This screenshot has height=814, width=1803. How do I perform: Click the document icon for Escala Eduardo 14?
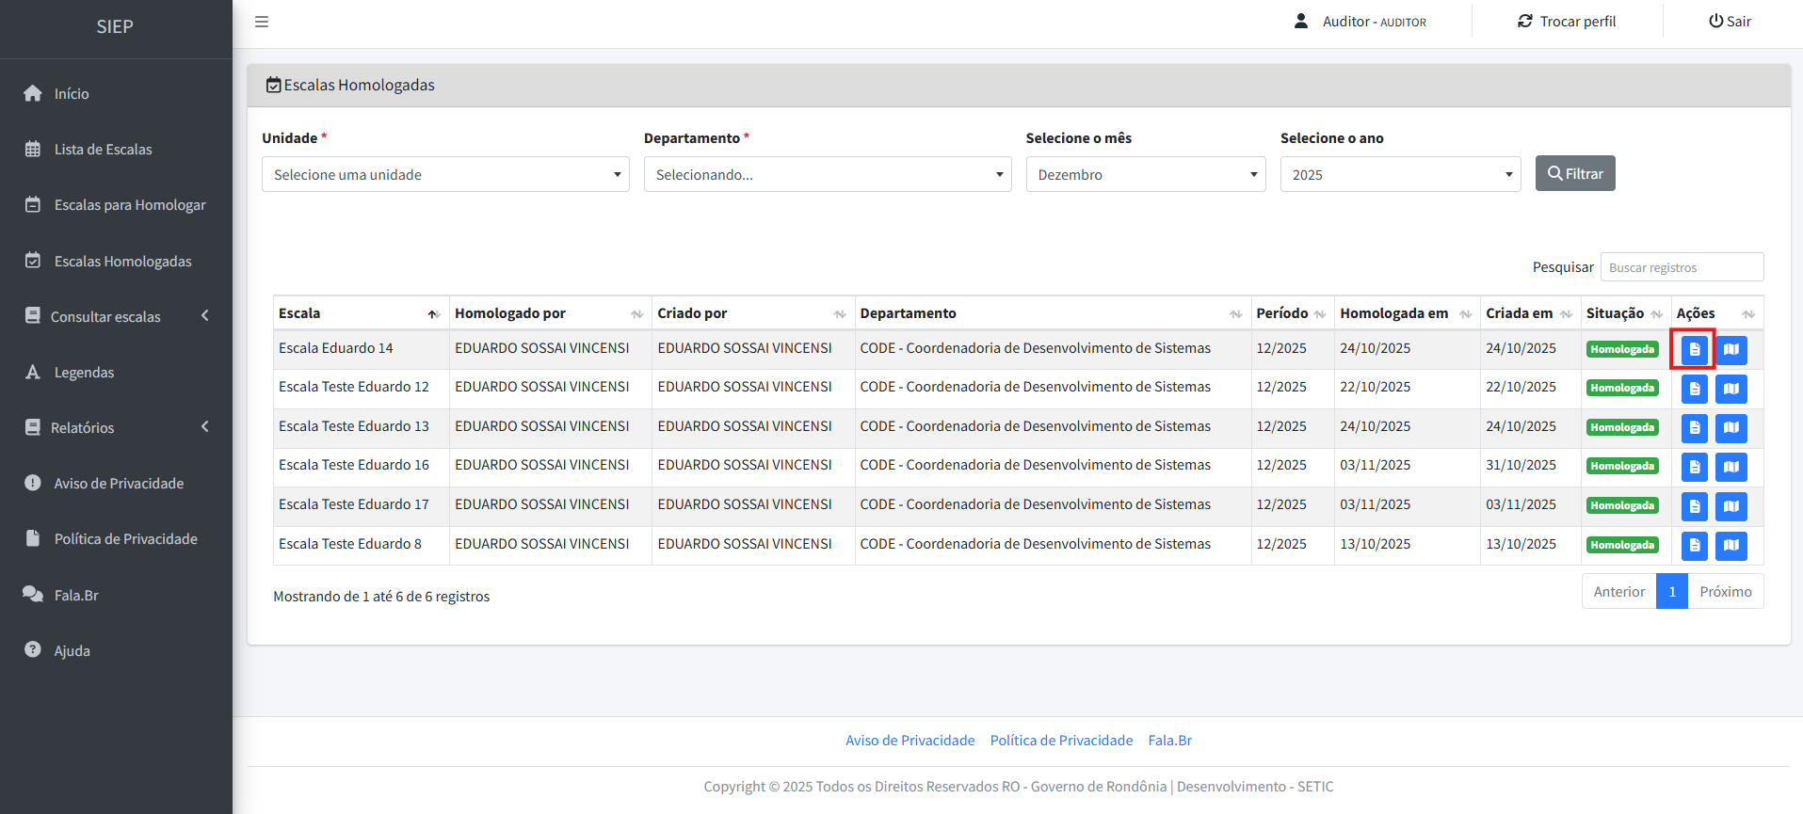point(1694,350)
